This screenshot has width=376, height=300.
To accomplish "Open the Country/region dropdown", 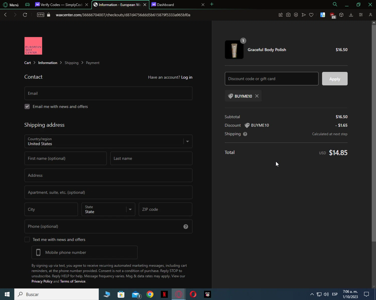I will pyautogui.click(x=108, y=141).
